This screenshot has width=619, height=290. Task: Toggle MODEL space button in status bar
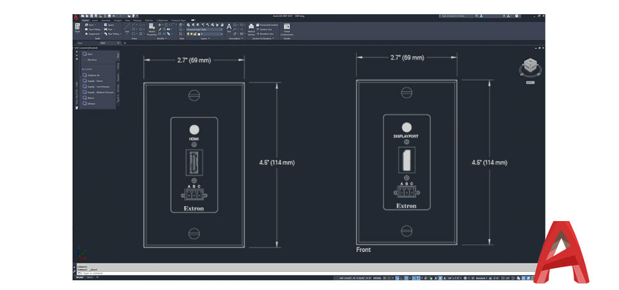click(x=377, y=278)
